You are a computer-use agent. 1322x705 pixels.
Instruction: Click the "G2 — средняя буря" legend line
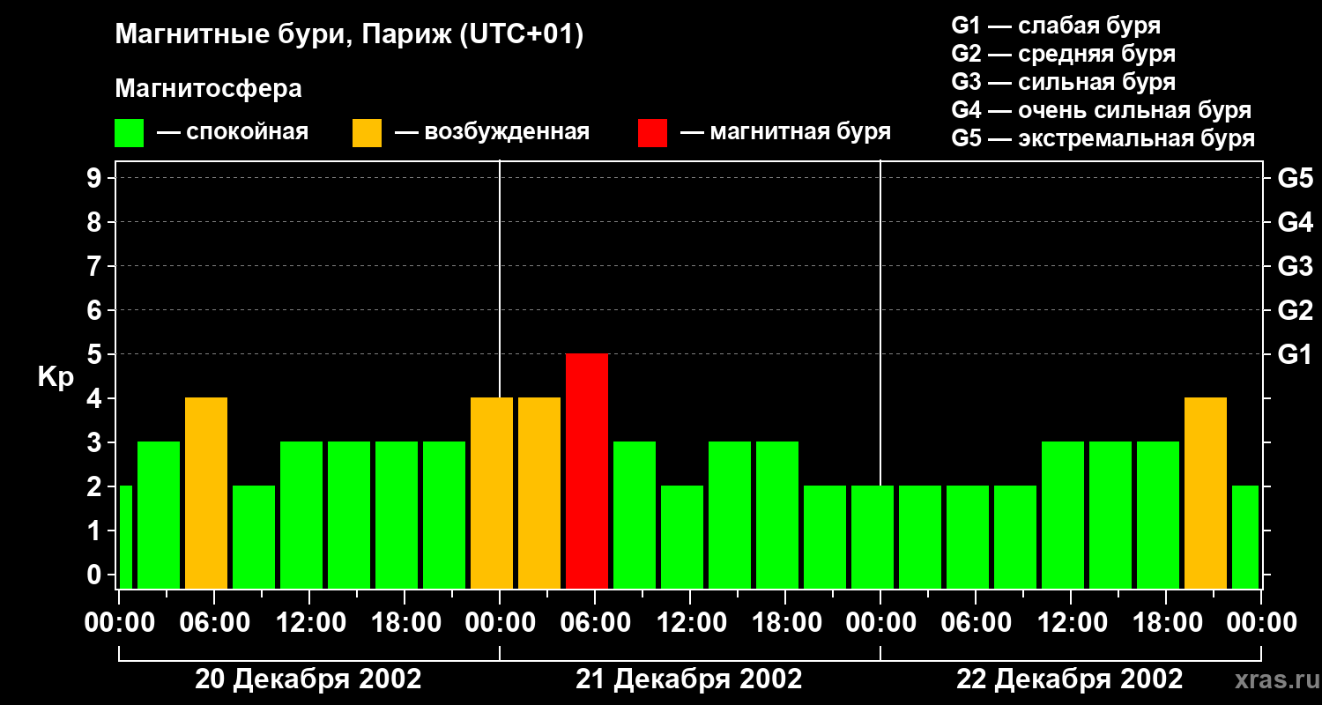[x=1064, y=54]
